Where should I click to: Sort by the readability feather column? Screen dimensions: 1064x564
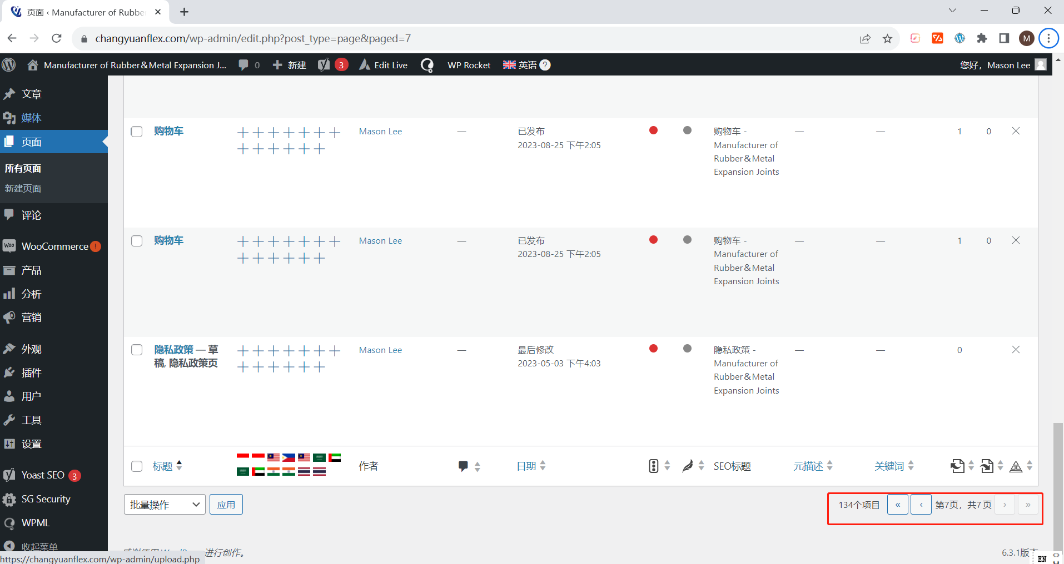(x=693, y=466)
